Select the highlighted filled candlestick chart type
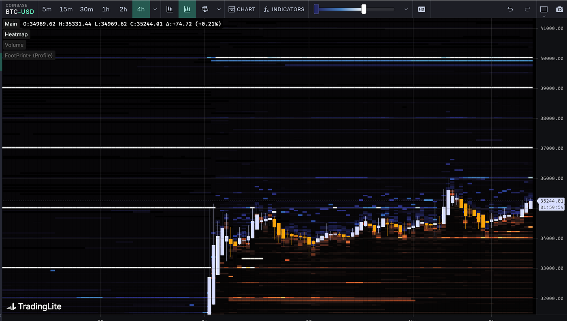The image size is (567, 321). (187, 9)
